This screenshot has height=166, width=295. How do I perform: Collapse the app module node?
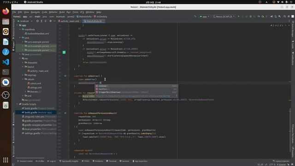coord(17,25)
